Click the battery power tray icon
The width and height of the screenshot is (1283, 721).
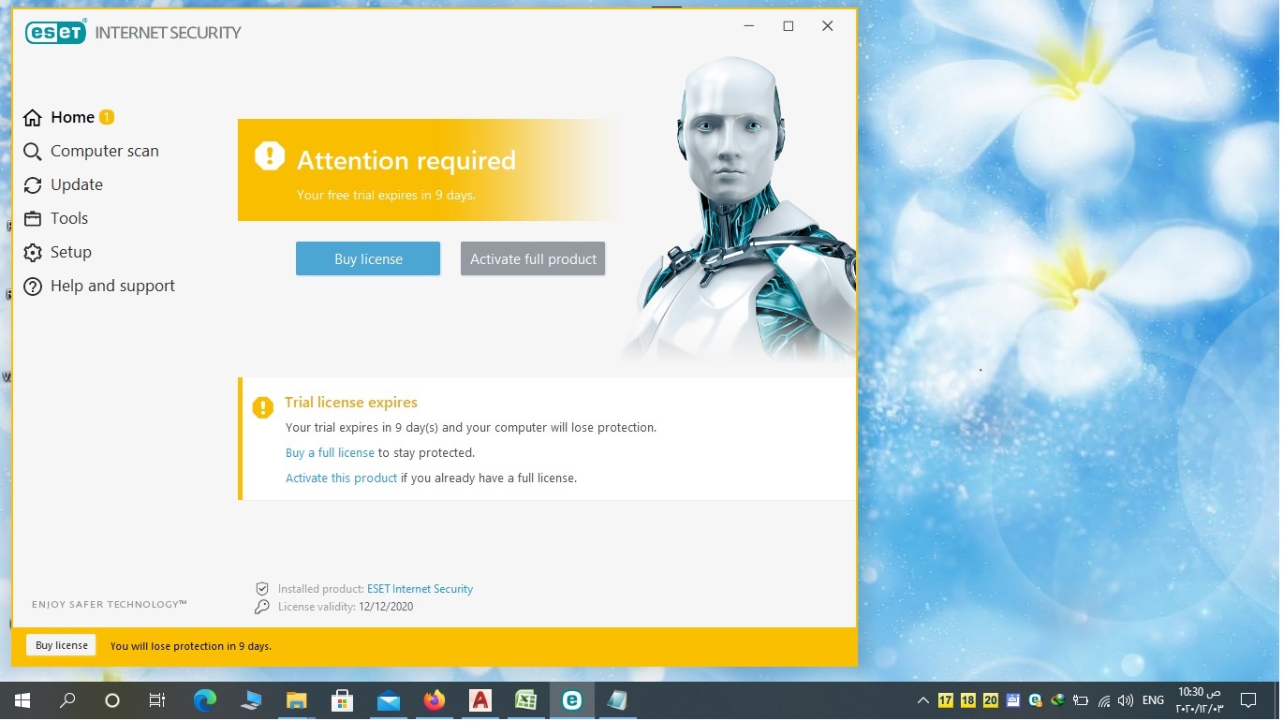[x=1081, y=700]
